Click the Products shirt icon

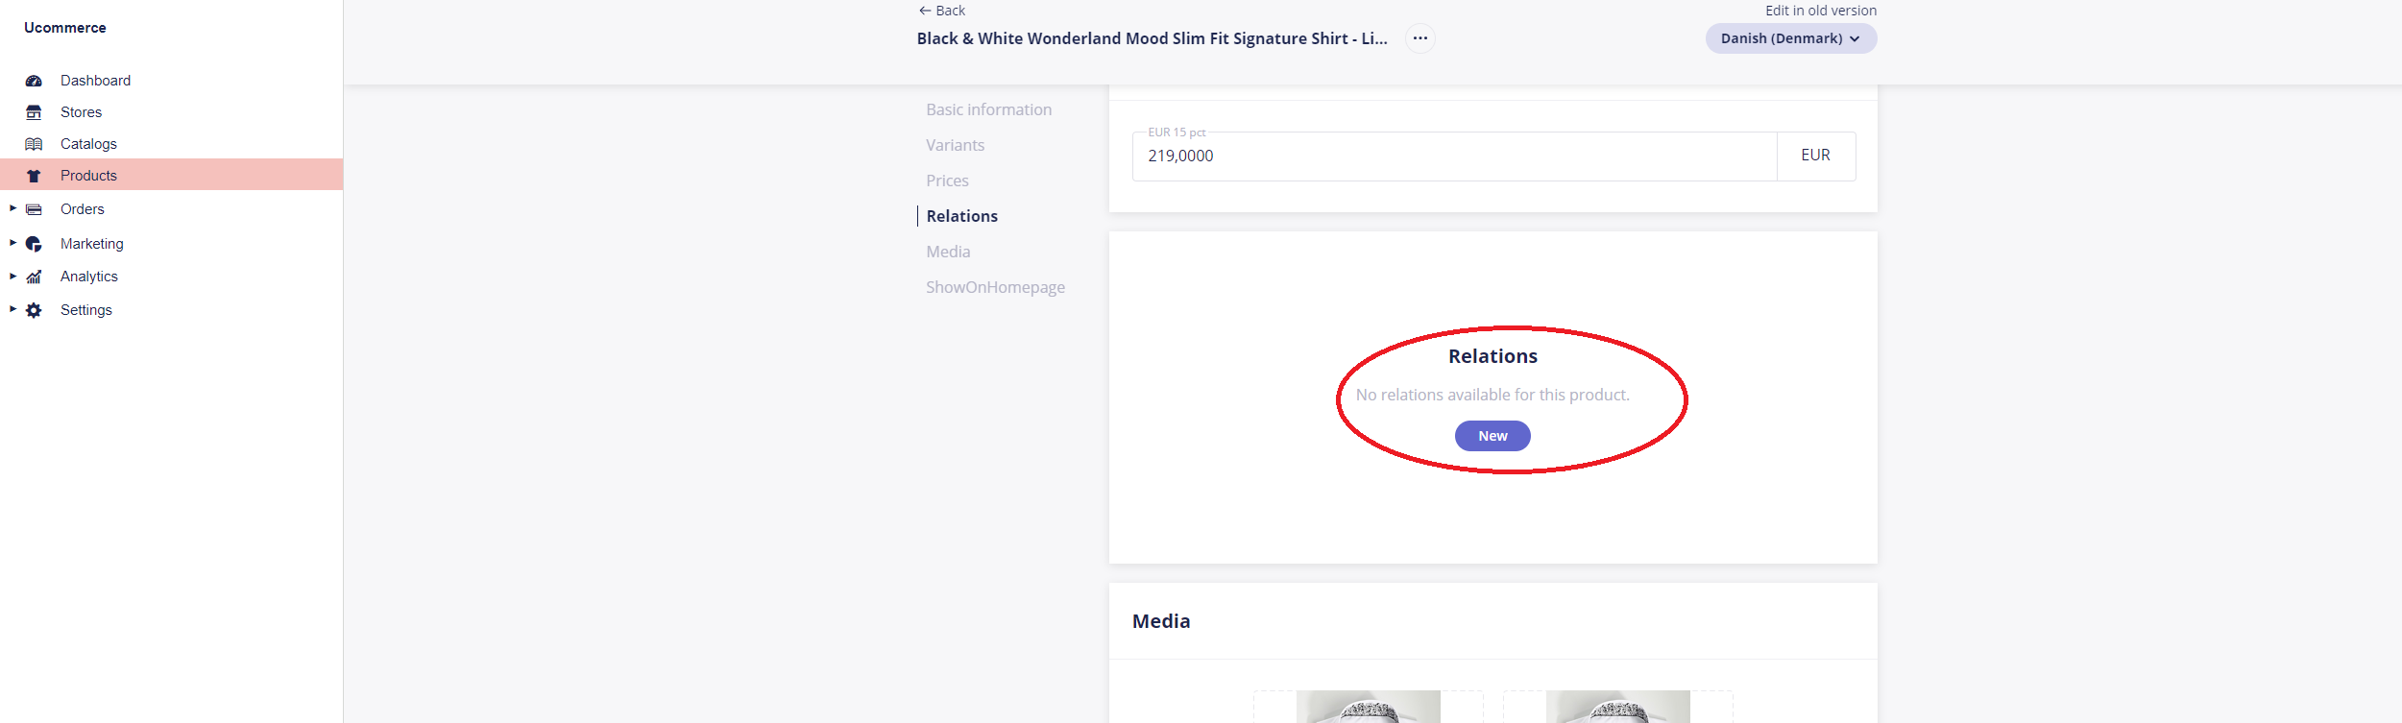(34, 176)
